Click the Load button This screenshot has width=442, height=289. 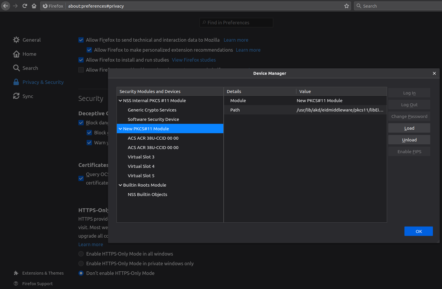409,128
